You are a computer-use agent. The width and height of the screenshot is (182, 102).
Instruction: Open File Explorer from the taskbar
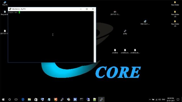click(29, 99)
